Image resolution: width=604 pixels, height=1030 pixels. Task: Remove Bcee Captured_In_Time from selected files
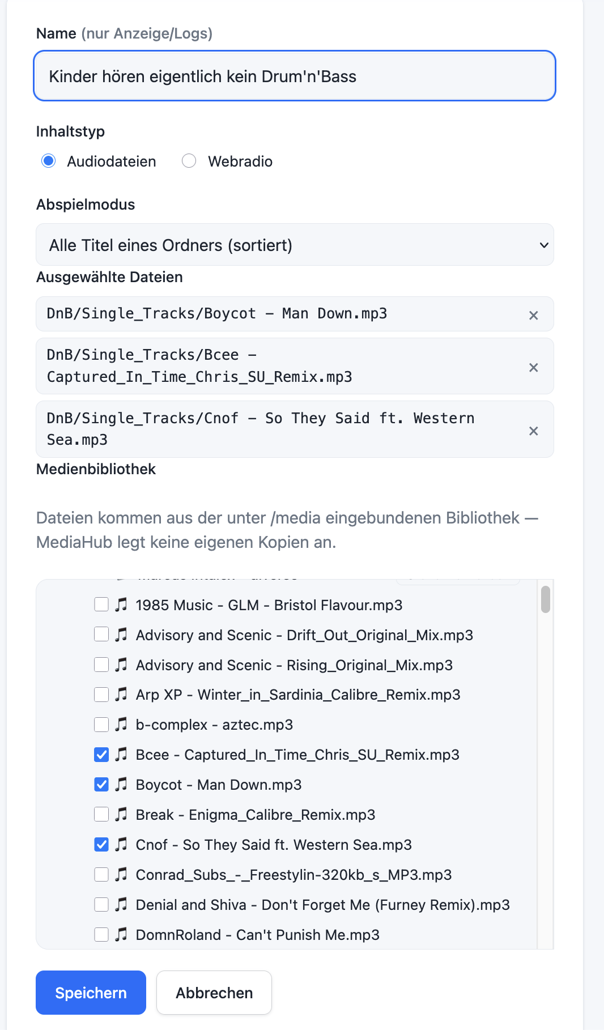click(533, 368)
